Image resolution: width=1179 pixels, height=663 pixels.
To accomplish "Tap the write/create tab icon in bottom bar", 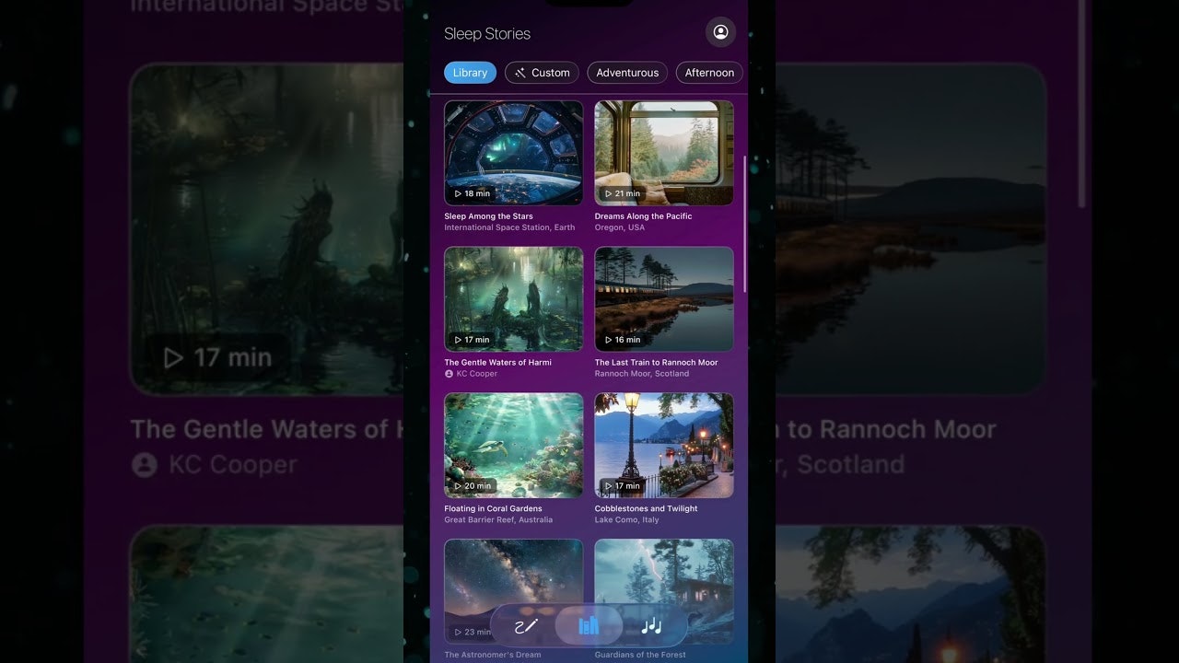I will click(x=526, y=626).
